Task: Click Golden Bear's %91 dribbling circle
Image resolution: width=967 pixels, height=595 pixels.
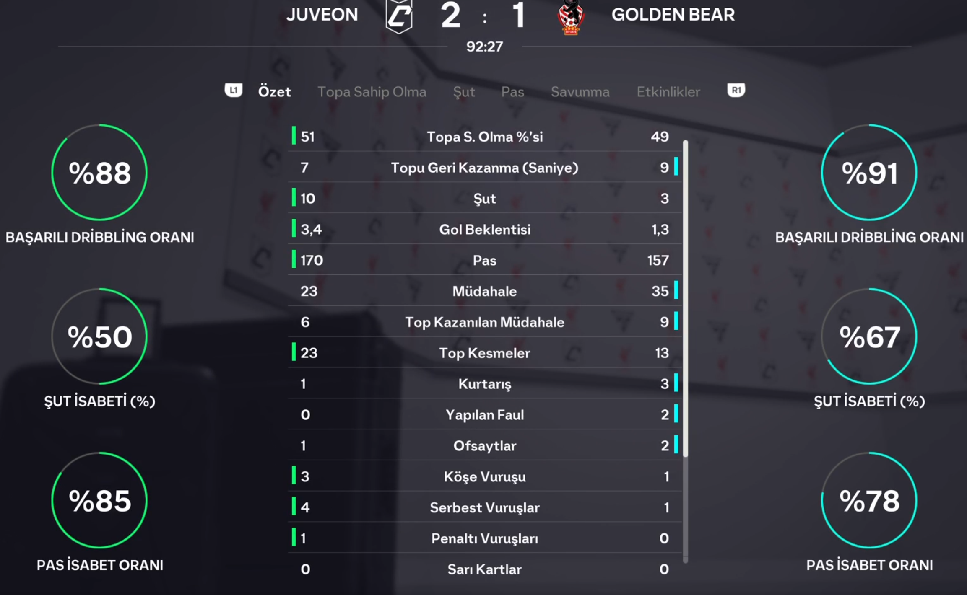Action: point(869,172)
